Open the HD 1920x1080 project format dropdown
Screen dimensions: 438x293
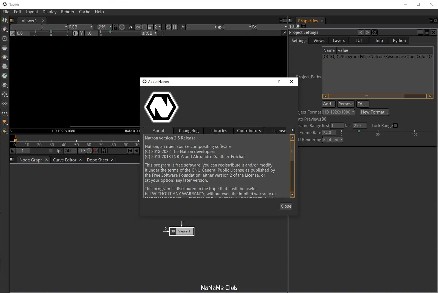click(x=338, y=112)
